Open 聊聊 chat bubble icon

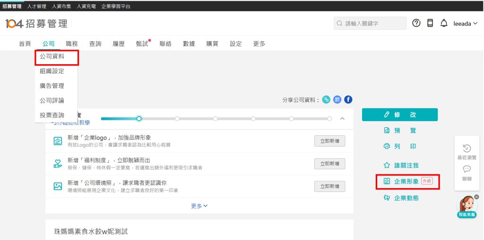point(467,169)
